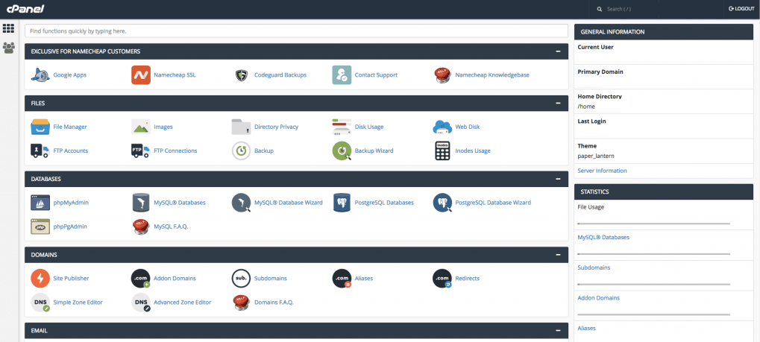Click the Subdomains usage progress bar

coord(654,285)
